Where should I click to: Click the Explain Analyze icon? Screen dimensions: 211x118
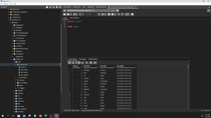click(112, 14)
